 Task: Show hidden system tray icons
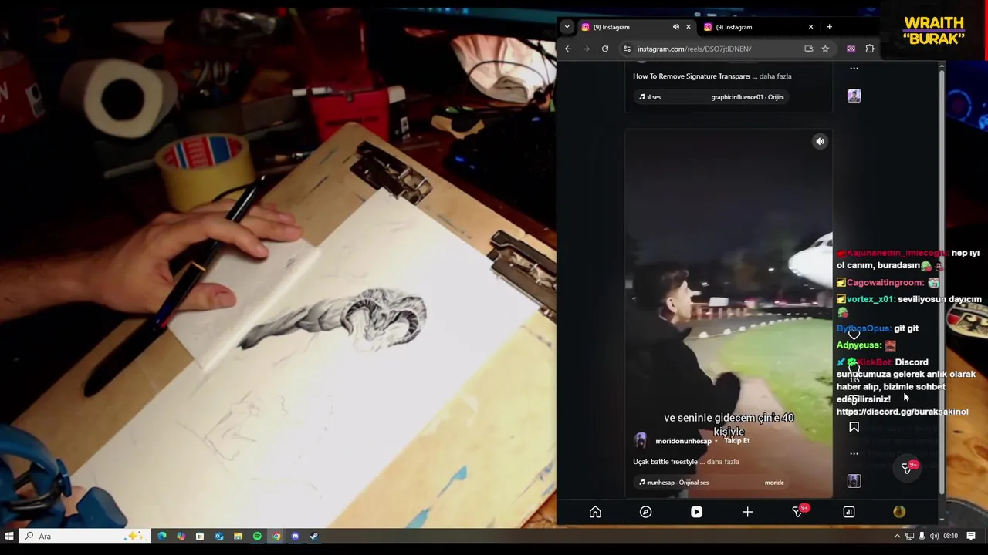(897, 536)
